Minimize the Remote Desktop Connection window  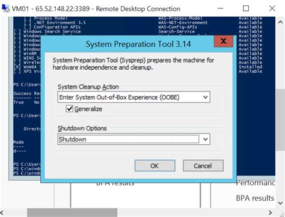click(221, 8)
